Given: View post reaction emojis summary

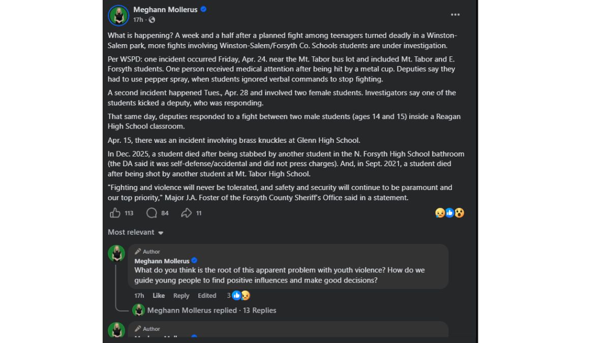Looking at the screenshot, I should pos(449,213).
